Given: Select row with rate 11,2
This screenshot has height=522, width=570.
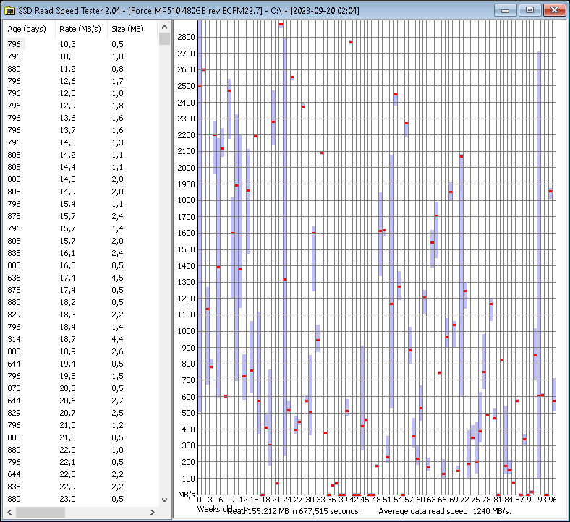Looking at the screenshot, I should pyautogui.click(x=82, y=69).
